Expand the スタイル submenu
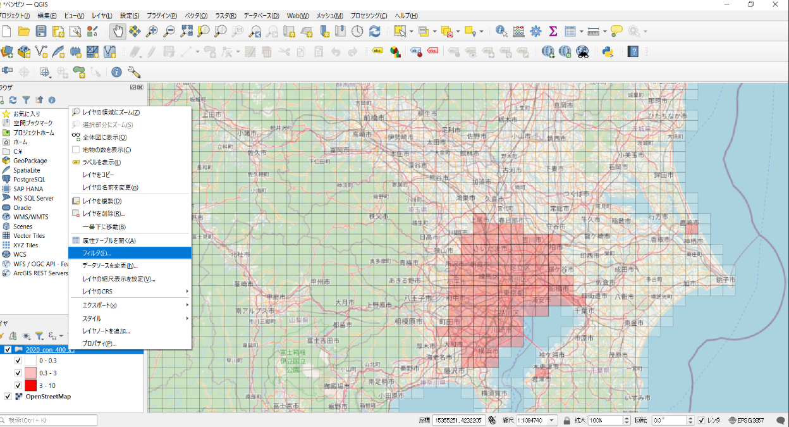This screenshot has width=789, height=427. coord(130,319)
